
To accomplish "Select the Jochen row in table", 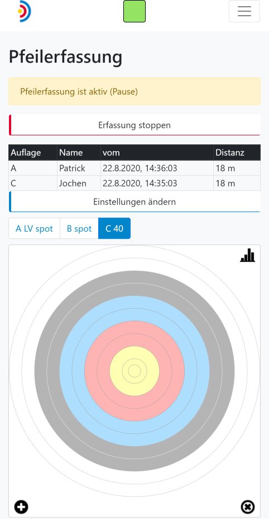I will coord(134,183).
